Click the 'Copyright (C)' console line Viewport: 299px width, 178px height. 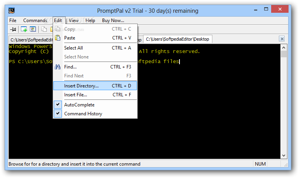tap(29, 51)
